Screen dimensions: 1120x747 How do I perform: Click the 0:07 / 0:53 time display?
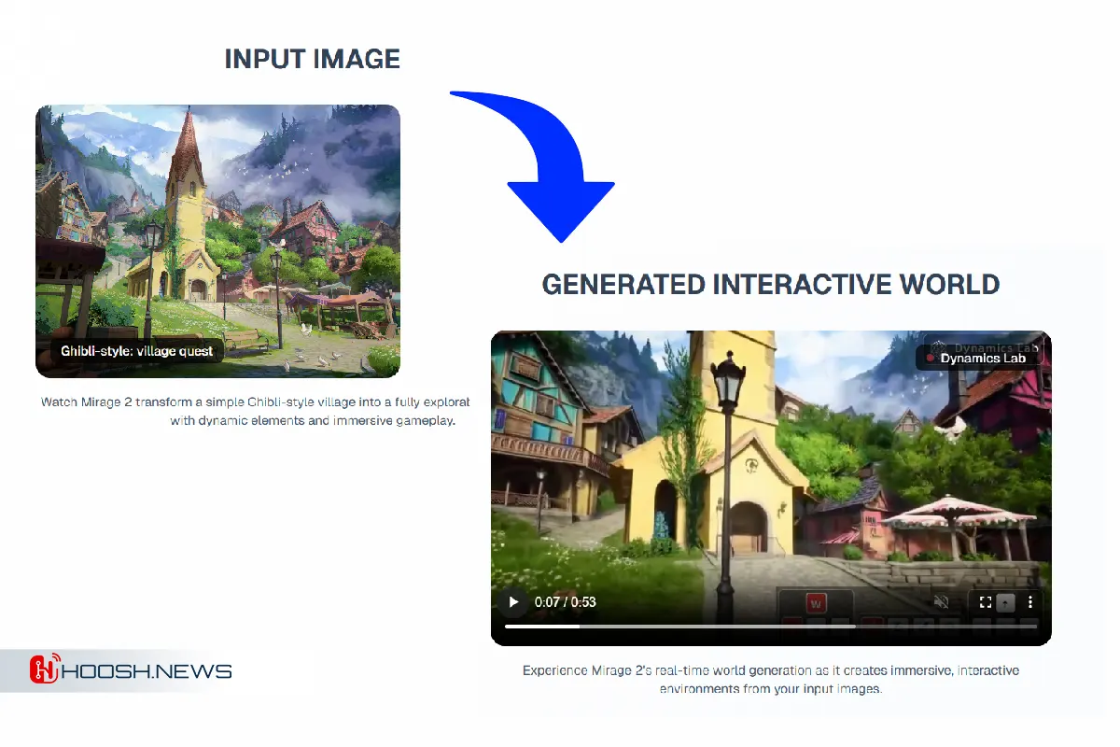[565, 602]
